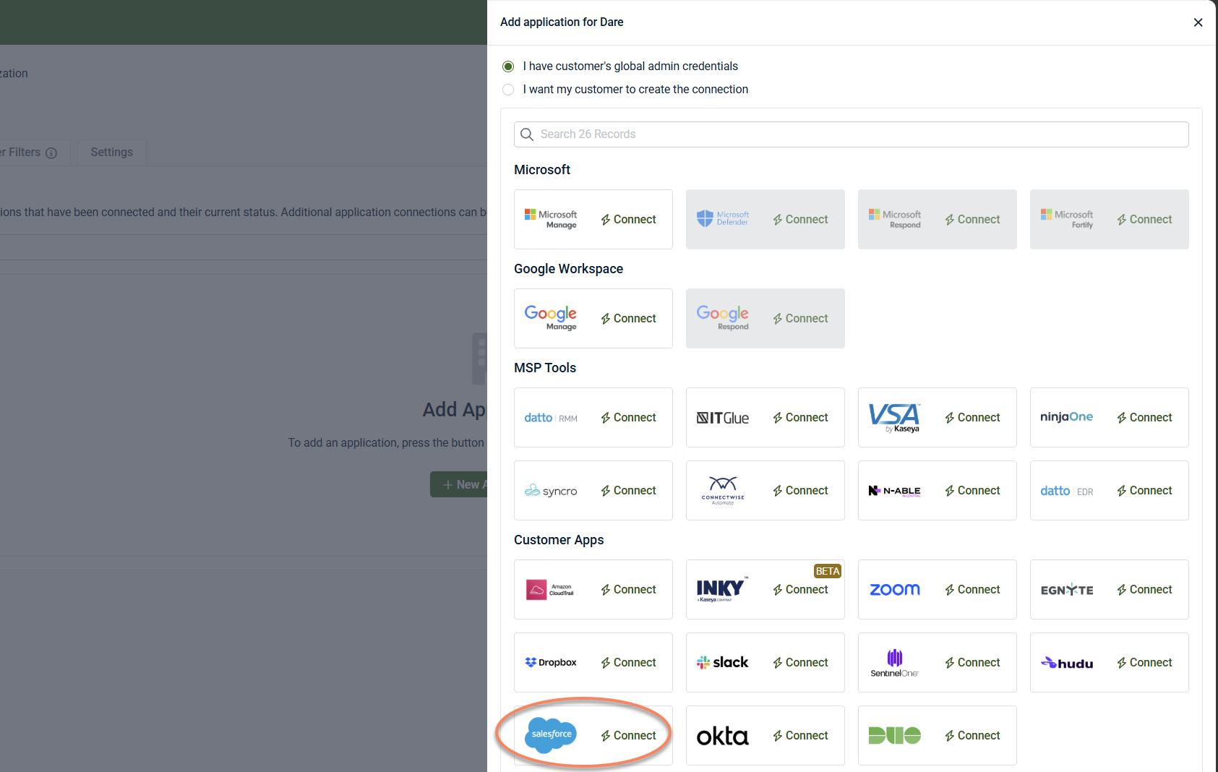The width and height of the screenshot is (1218, 772).
Task: Click the Slack logo
Action: tap(723, 662)
